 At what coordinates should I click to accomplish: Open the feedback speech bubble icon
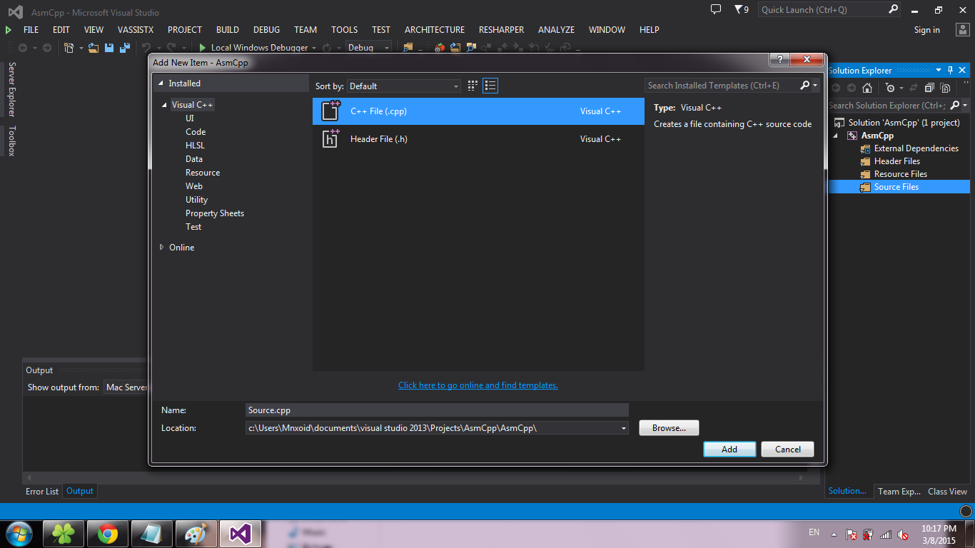point(716,9)
